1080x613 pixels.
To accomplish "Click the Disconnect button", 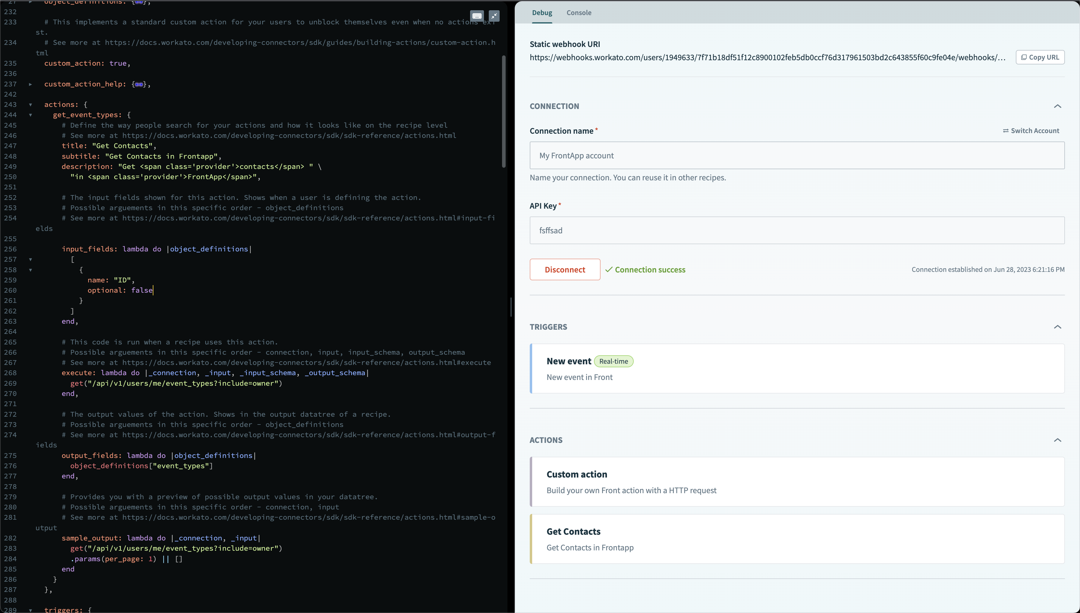I will pos(564,269).
